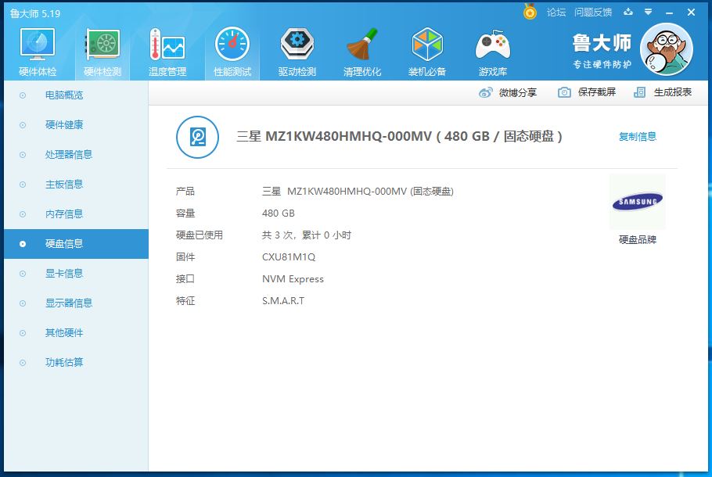
Task: Click the download icon in the titlebar
Action: click(x=627, y=12)
